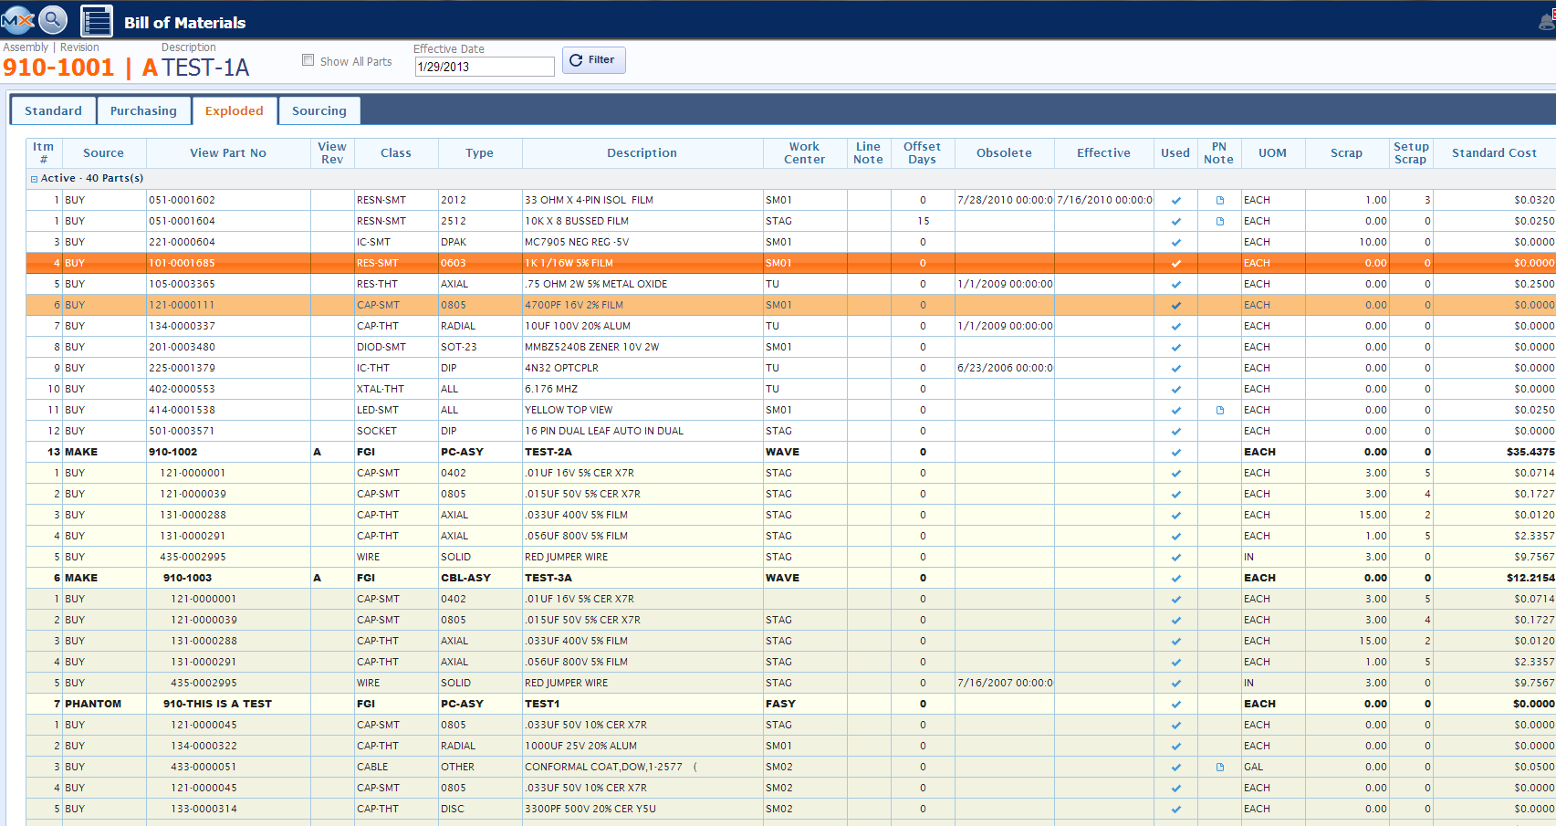This screenshot has height=826, width=1556.
Task: Open the Sourcing tab
Action: [x=319, y=110]
